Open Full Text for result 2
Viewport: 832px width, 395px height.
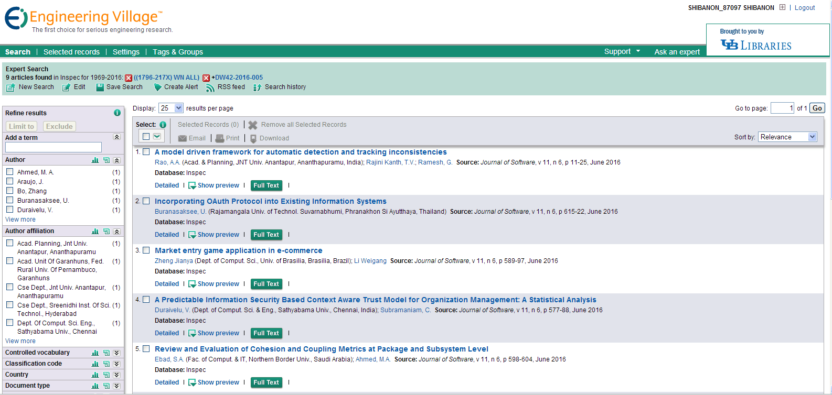pyautogui.click(x=266, y=235)
